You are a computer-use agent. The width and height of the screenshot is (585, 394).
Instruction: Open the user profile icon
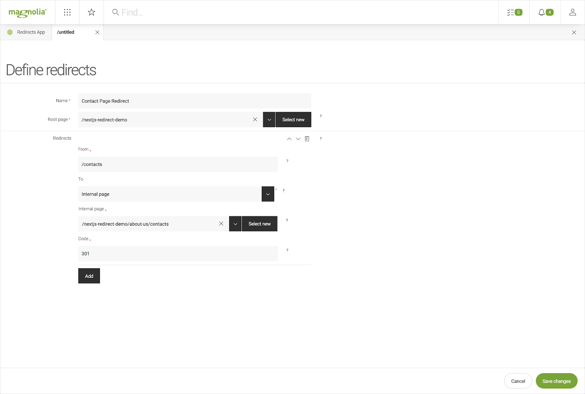point(572,12)
